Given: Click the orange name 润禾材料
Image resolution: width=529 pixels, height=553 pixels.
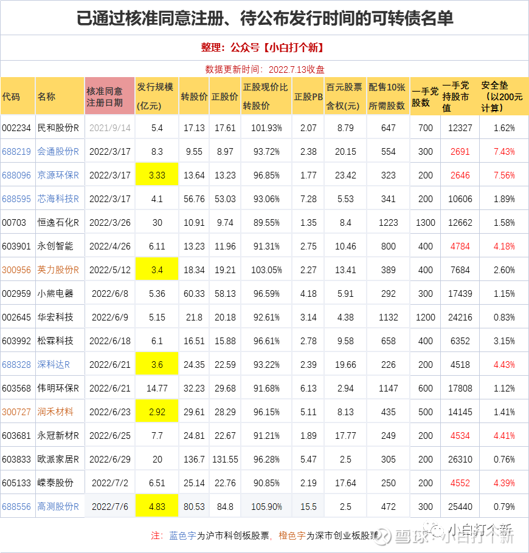Looking at the screenshot, I should pyautogui.click(x=55, y=412).
